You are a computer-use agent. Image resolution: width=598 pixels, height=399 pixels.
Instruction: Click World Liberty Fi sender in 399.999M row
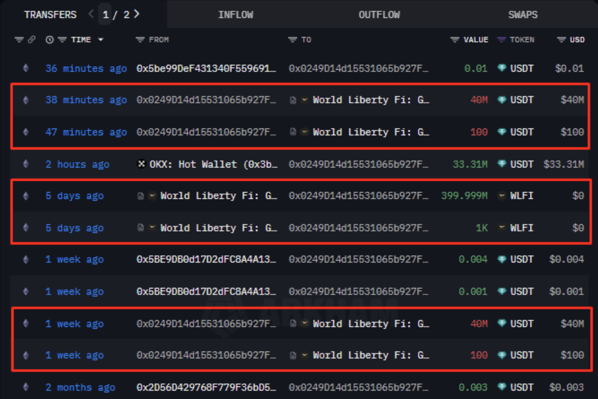pos(219,196)
